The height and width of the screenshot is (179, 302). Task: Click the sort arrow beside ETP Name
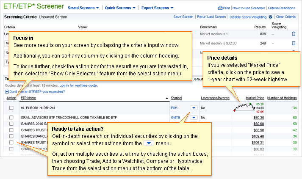(166, 99)
